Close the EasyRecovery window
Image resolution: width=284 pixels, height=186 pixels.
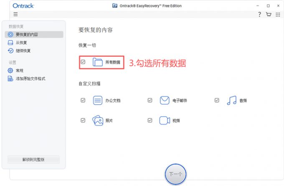click(x=279, y=6)
